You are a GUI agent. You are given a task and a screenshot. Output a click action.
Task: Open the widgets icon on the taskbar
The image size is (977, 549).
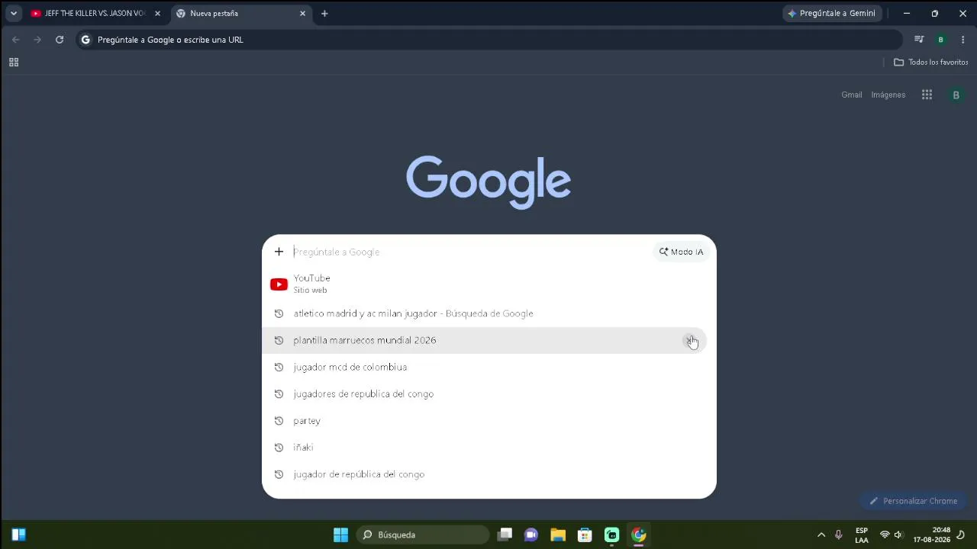click(19, 535)
